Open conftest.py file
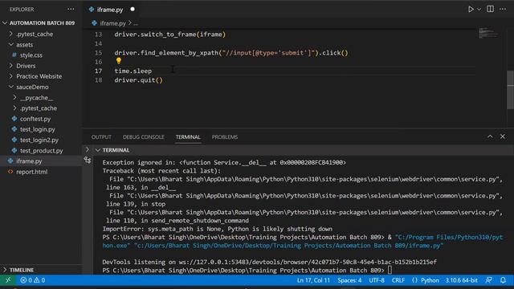 (35, 119)
